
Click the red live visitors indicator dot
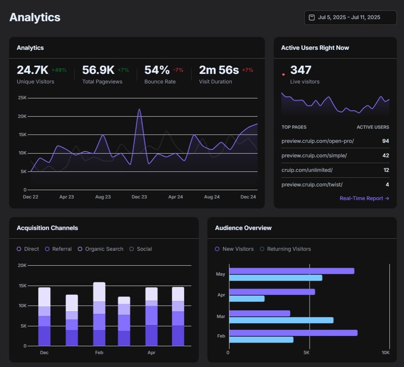pos(283,75)
